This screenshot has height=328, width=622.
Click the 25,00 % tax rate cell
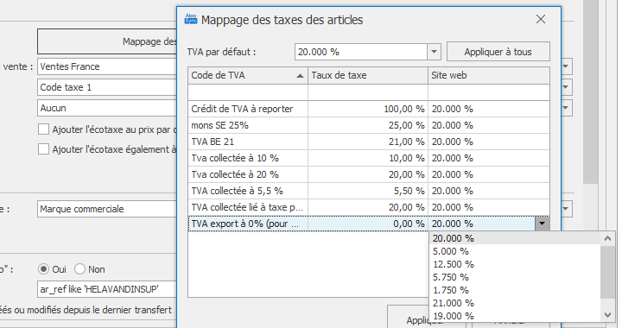pos(368,125)
